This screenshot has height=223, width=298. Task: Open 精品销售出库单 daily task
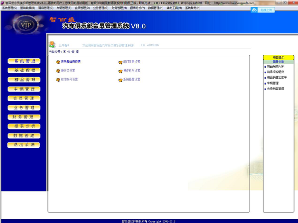click(277, 78)
